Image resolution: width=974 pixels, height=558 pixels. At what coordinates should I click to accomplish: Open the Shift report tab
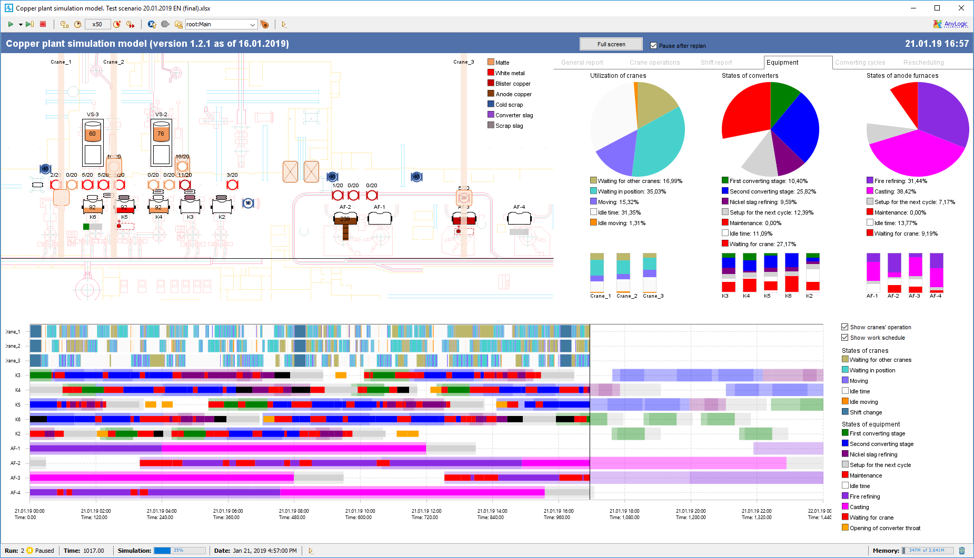pyautogui.click(x=716, y=62)
